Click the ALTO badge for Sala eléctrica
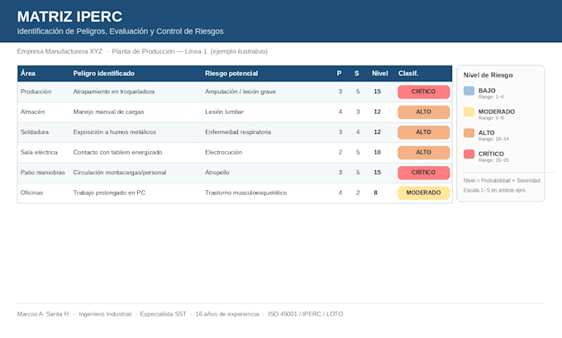562x338 pixels. coord(423,152)
